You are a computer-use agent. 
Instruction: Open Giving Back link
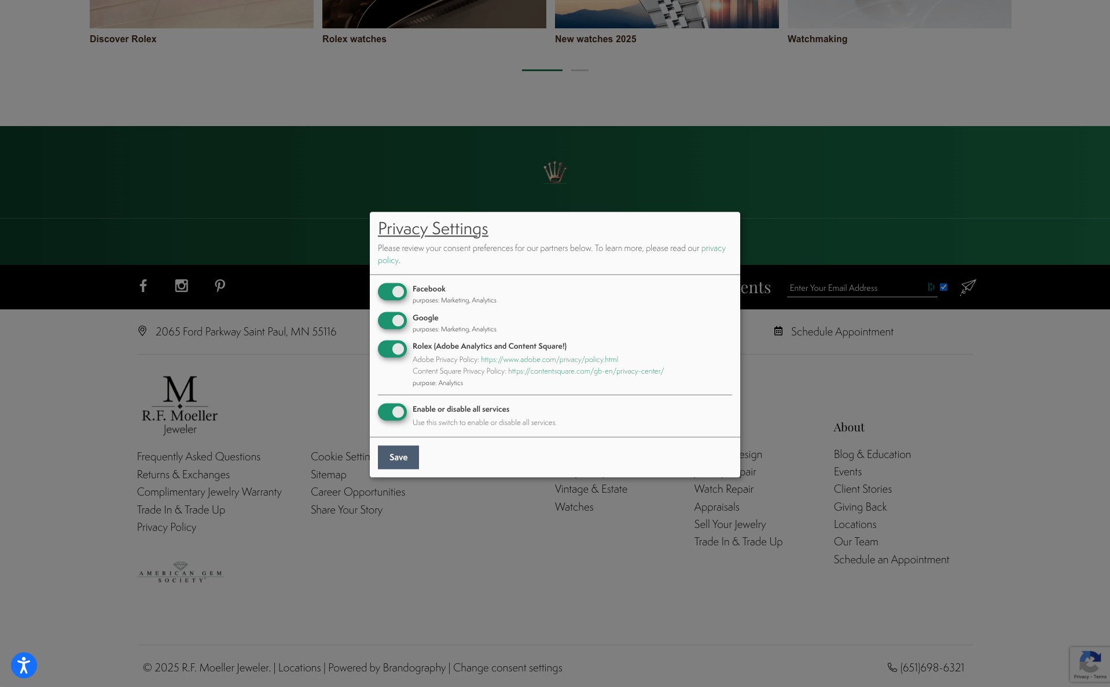click(x=860, y=507)
